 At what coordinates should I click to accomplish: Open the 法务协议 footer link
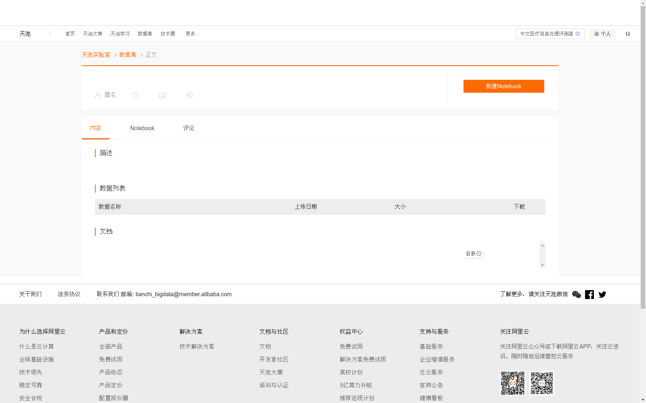click(69, 294)
